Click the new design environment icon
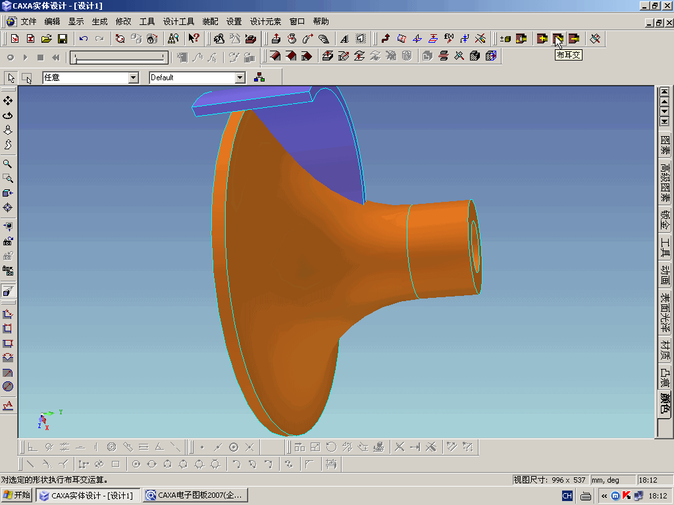Viewport: 674px width, 505px height. tap(14, 39)
